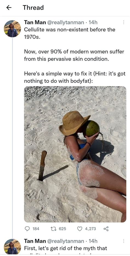Screen dimensions: 130x256
Task: Tap @reallytanman handle on second tweet
Action: point(66,241)
